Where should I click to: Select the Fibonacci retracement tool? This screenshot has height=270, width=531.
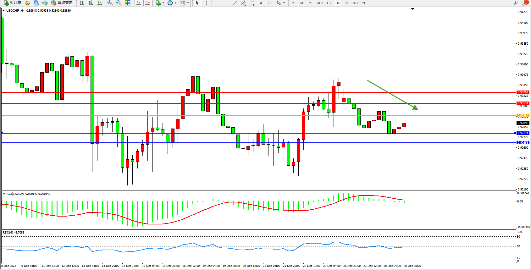click(x=252, y=3)
